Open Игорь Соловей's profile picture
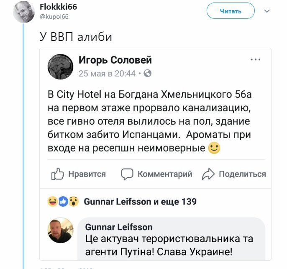287x269 pixels. pyautogui.click(x=60, y=67)
